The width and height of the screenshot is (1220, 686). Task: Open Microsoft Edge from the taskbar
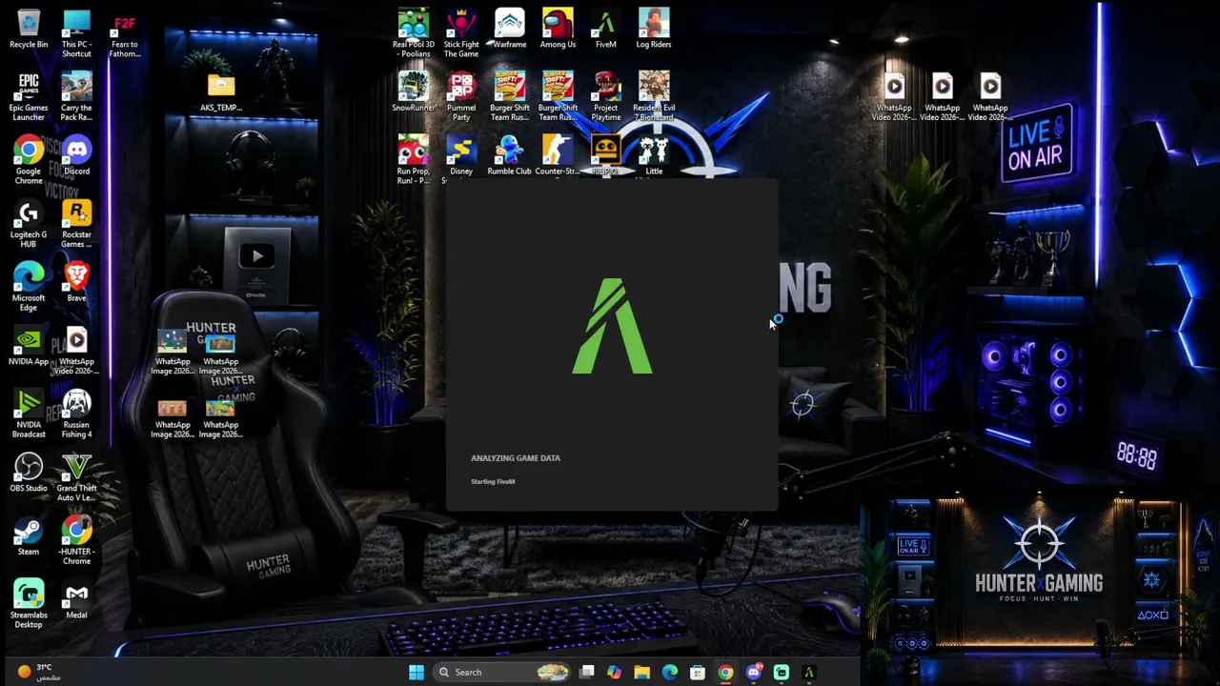[670, 672]
